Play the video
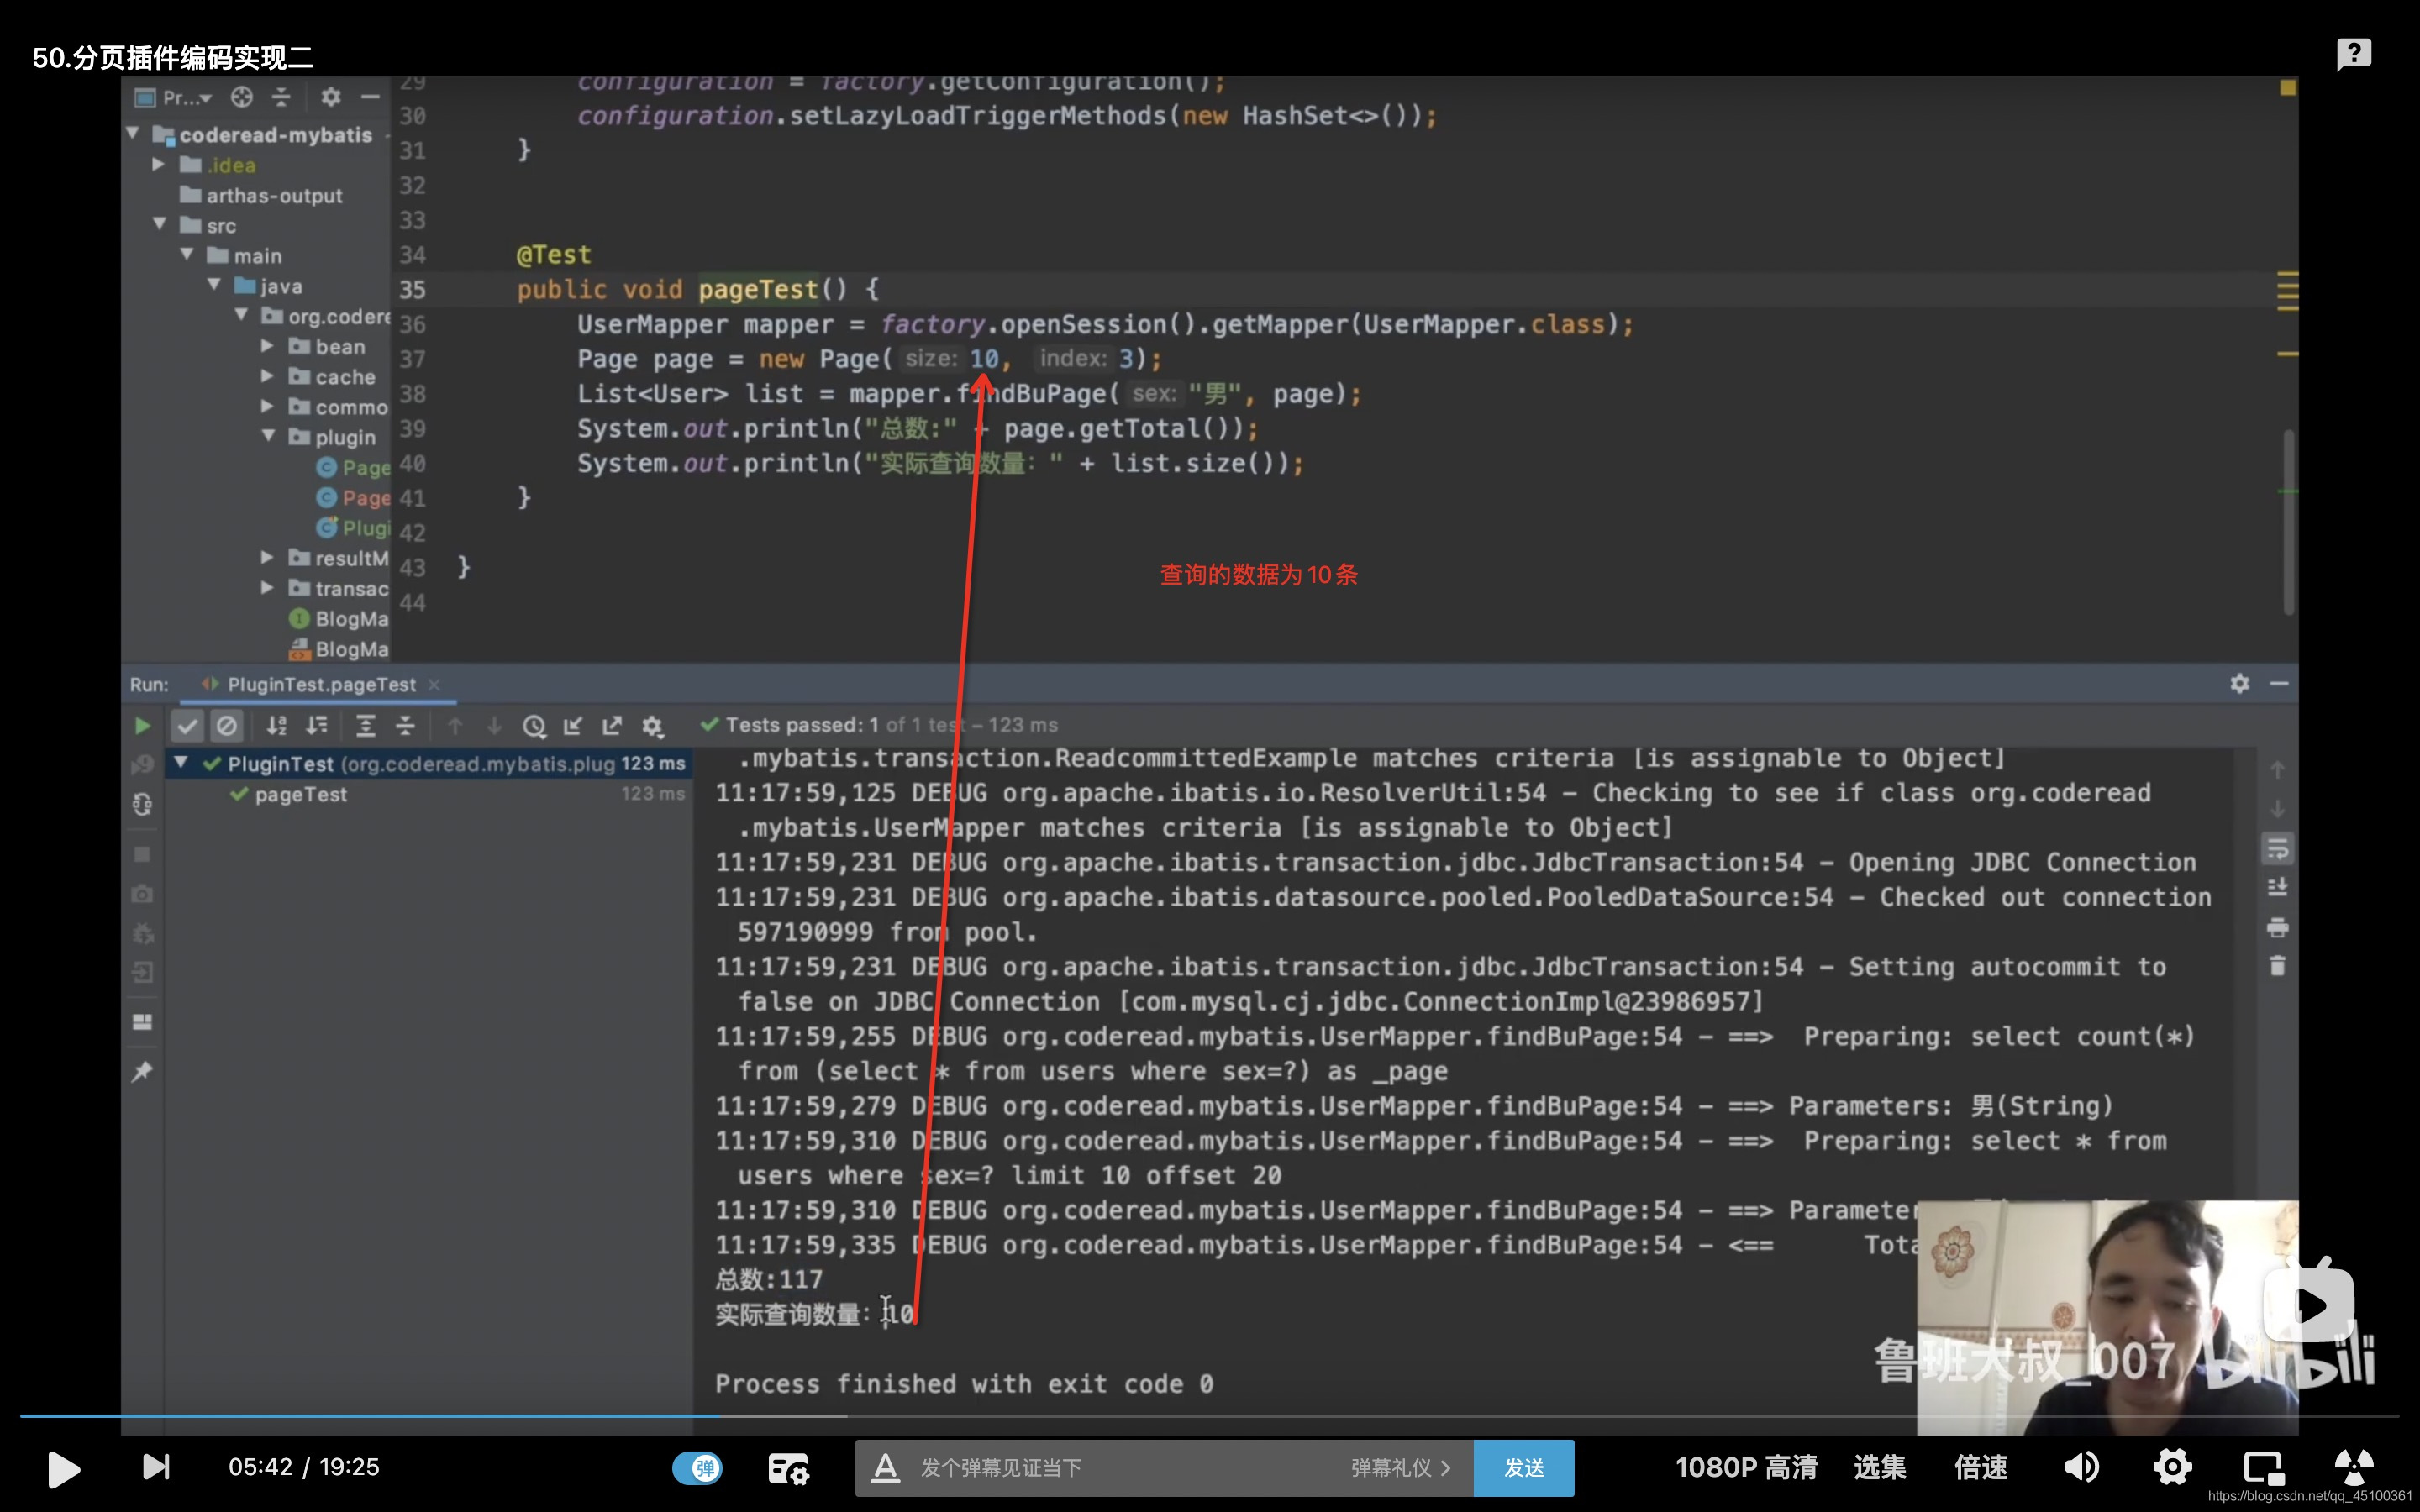This screenshot has width=2420, height=1512. pyautogui.click(x=63, y=1468)
